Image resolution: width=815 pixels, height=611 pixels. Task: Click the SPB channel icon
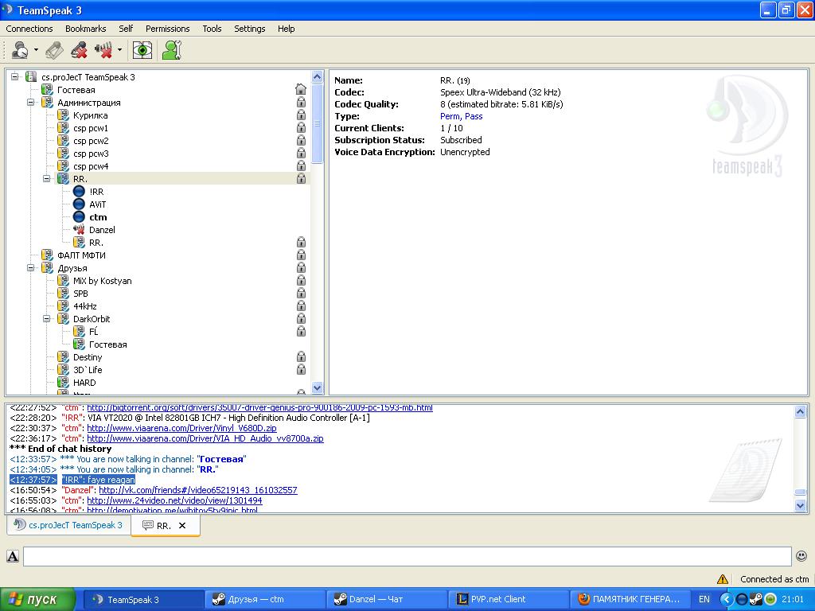63,294
